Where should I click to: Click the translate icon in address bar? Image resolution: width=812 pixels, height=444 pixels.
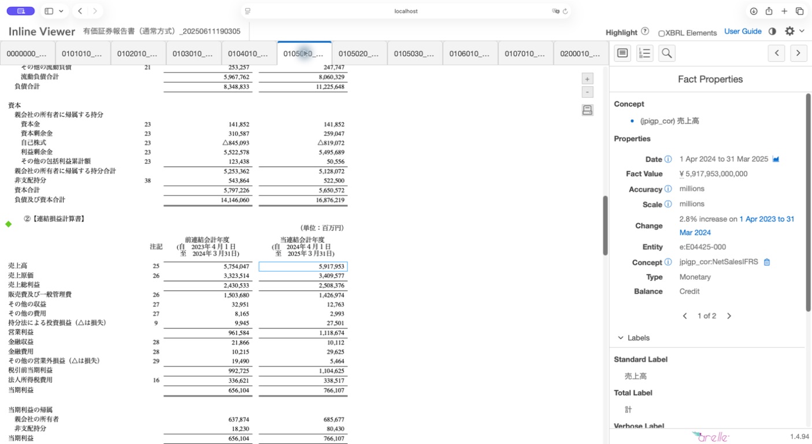click(555, 11)
